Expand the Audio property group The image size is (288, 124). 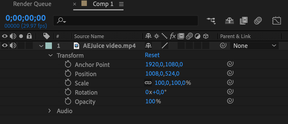coord(50,111)
